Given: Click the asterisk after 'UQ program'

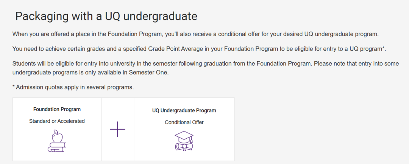Looking at the screenshot, I should point(384,48).
